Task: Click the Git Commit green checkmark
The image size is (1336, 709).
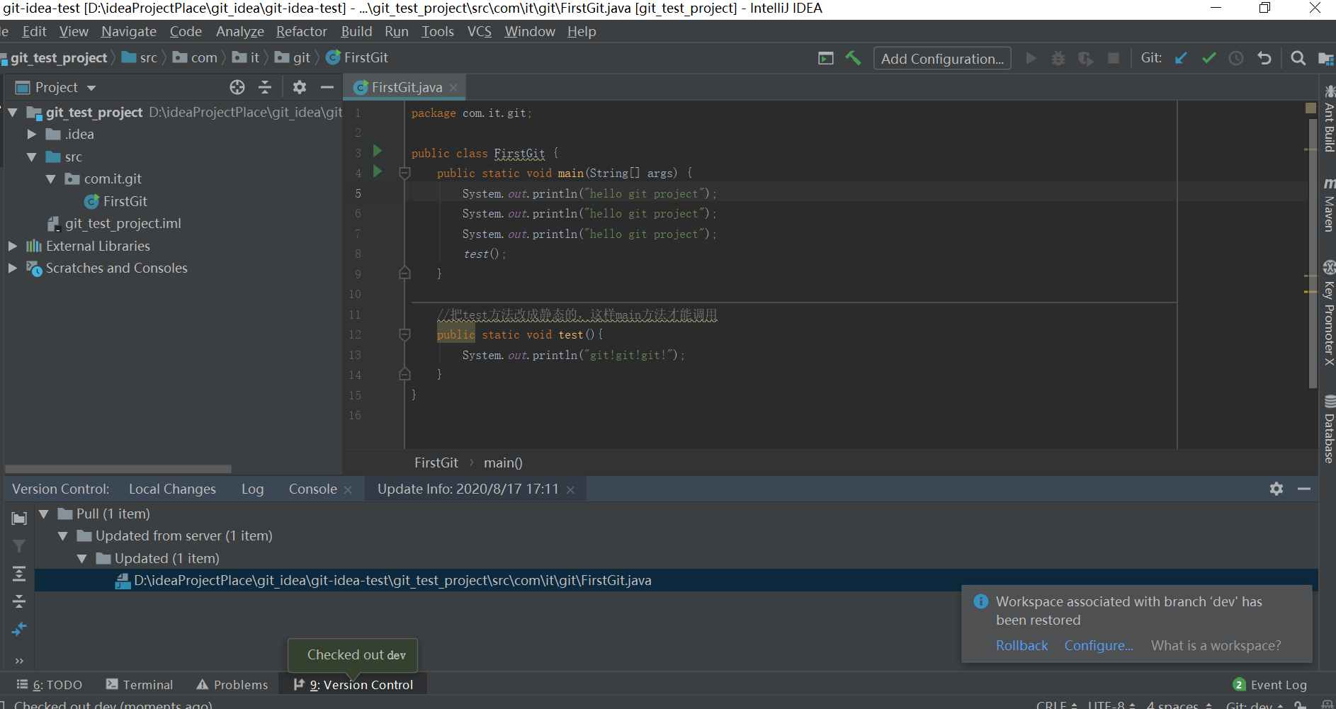Action: pos(1209,58)
